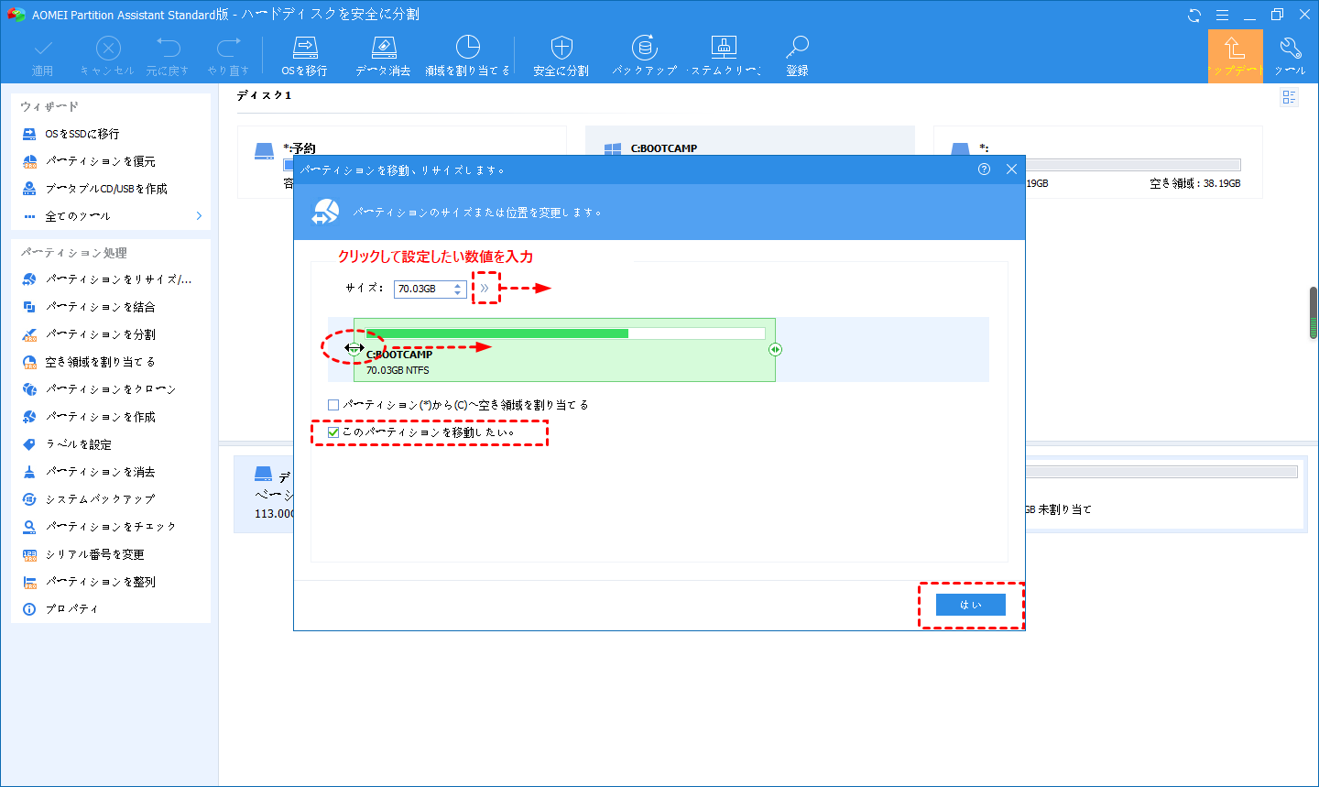This screenshot has height=787, width=1319.
Task: Expand advanced options with the » button
Action: (x=485, y=289)
